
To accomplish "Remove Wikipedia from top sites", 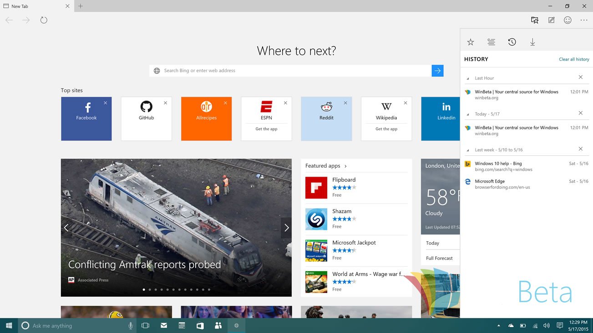I will pos(405,103).
